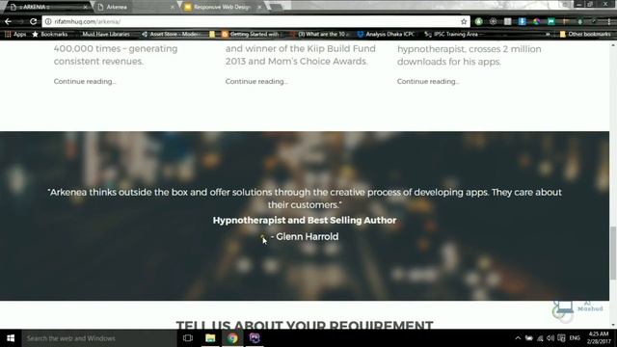The width and height of the screenshot is (617, 347).
Task: Open the Getting Started with bookmark
Action: coord(251,35)
